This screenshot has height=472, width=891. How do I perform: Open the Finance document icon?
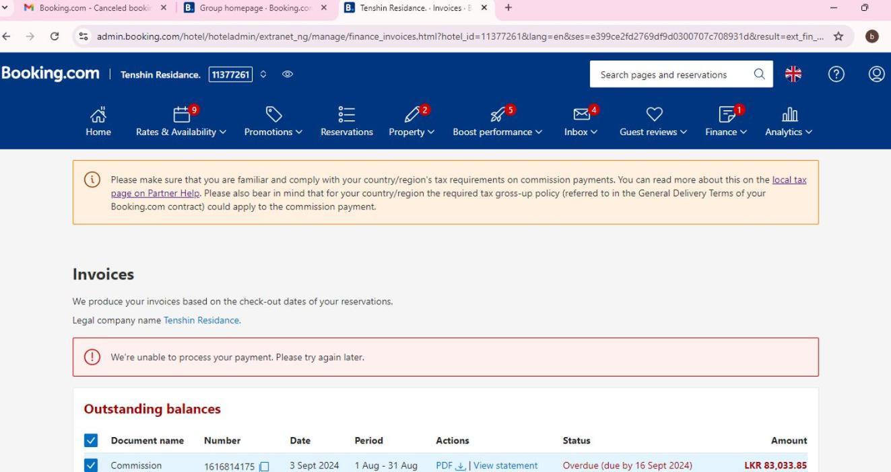tap(726, 115)
